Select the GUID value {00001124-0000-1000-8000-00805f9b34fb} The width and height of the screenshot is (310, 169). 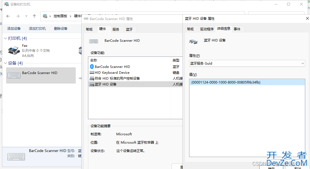[x=247, y=82]
